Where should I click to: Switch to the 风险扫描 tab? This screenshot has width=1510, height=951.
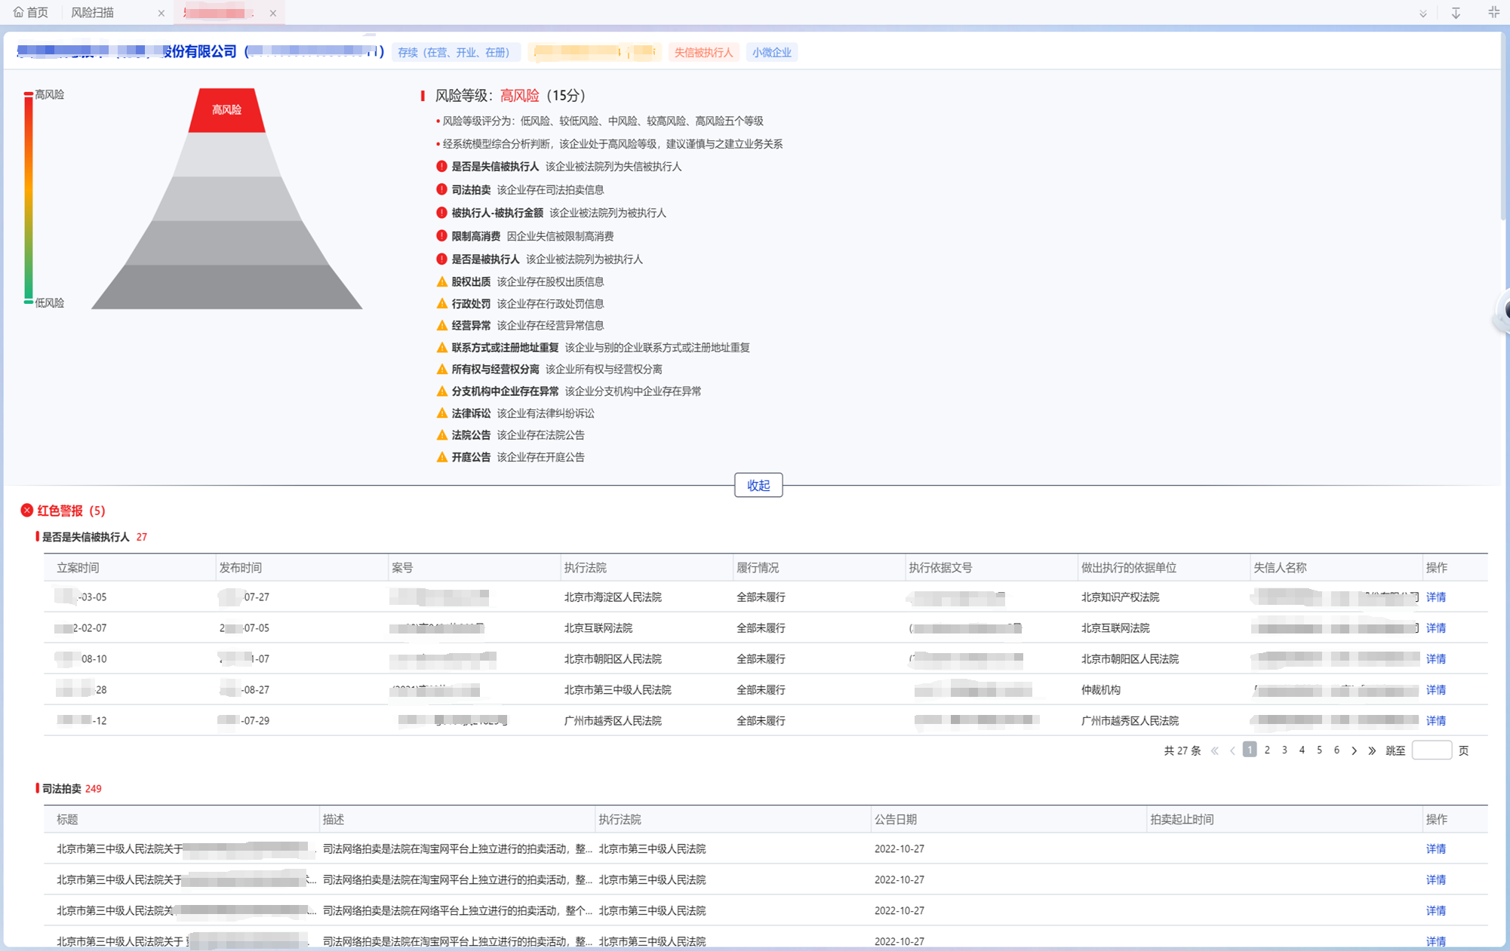pyautogui.click(x=93, y=13)
